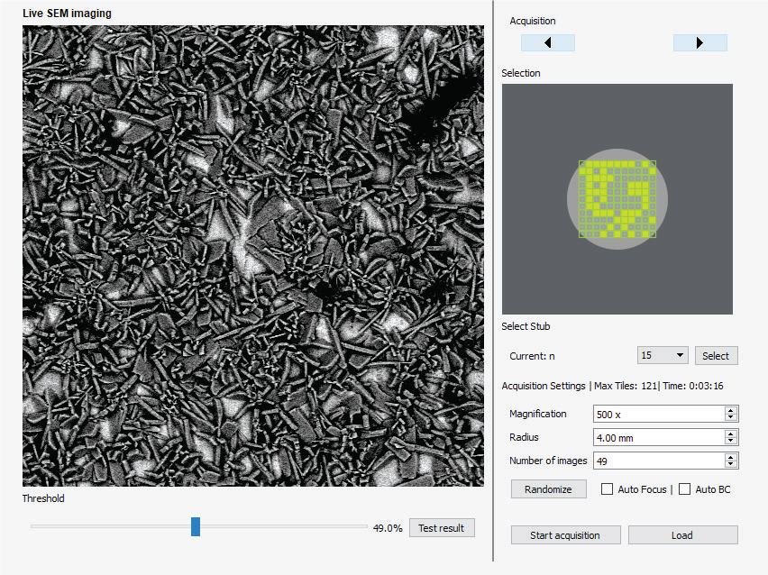Click the Load button
768x575 pixels.
[x=682, y=534]
